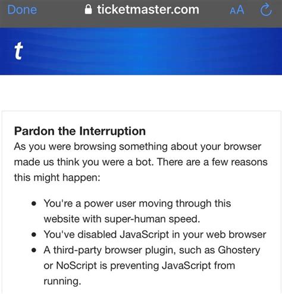Click the 'A third-party browser plugin' line
The height and width of the screenshot is (294, 282).
pyautogui.click(x=152, y=250)
